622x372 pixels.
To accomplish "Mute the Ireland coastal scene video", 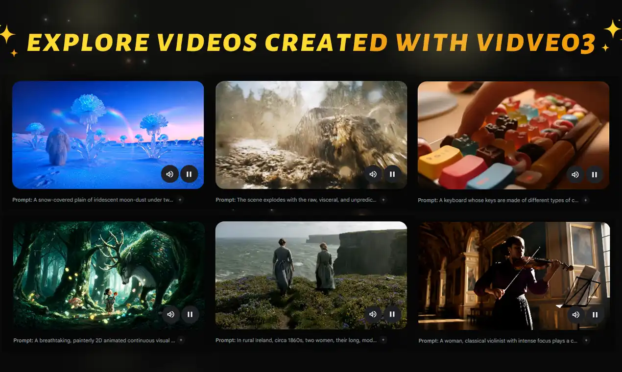I will coord(373,314).
